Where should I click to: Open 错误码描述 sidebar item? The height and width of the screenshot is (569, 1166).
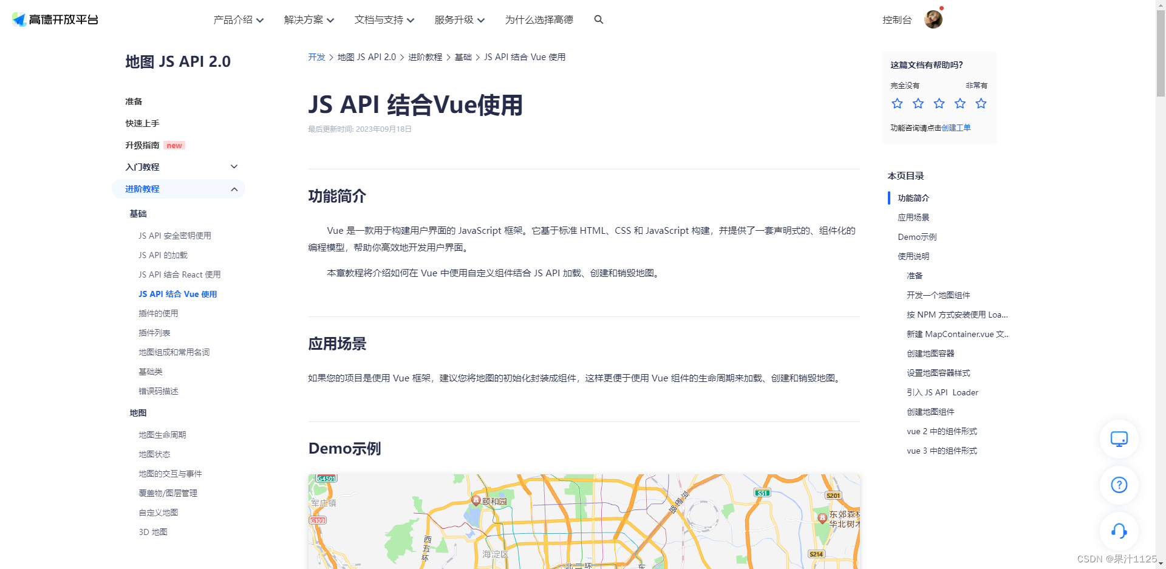click(x=159, y=391)
